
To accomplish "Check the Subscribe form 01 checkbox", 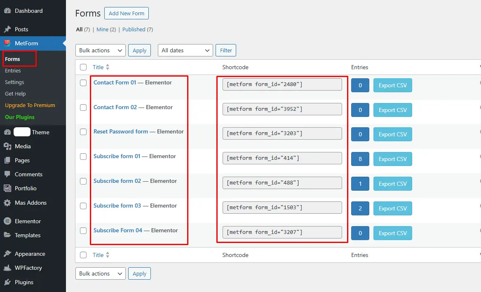I will pyautogui.click(x=83, y=157).
